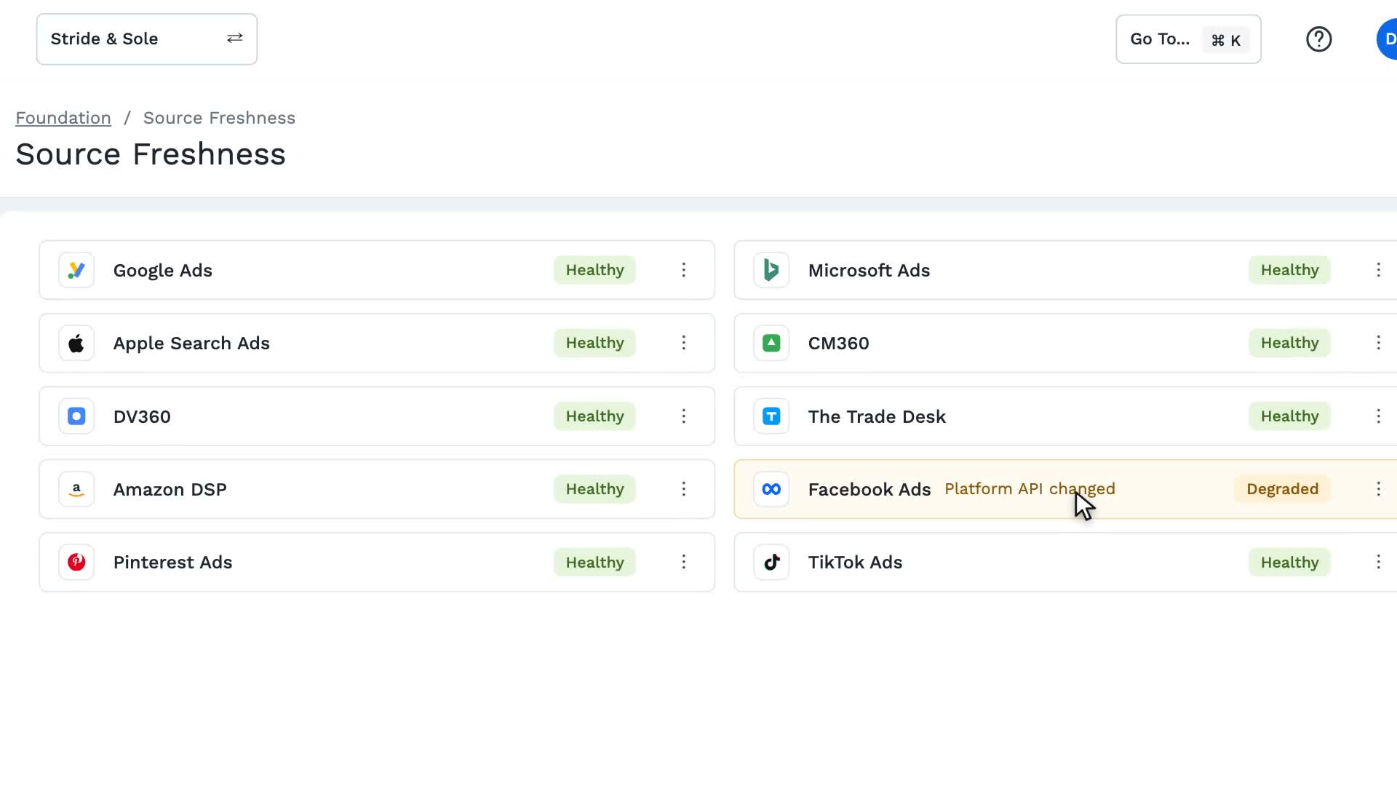Click the Google Ads logo icon

(x=76, y=270)
